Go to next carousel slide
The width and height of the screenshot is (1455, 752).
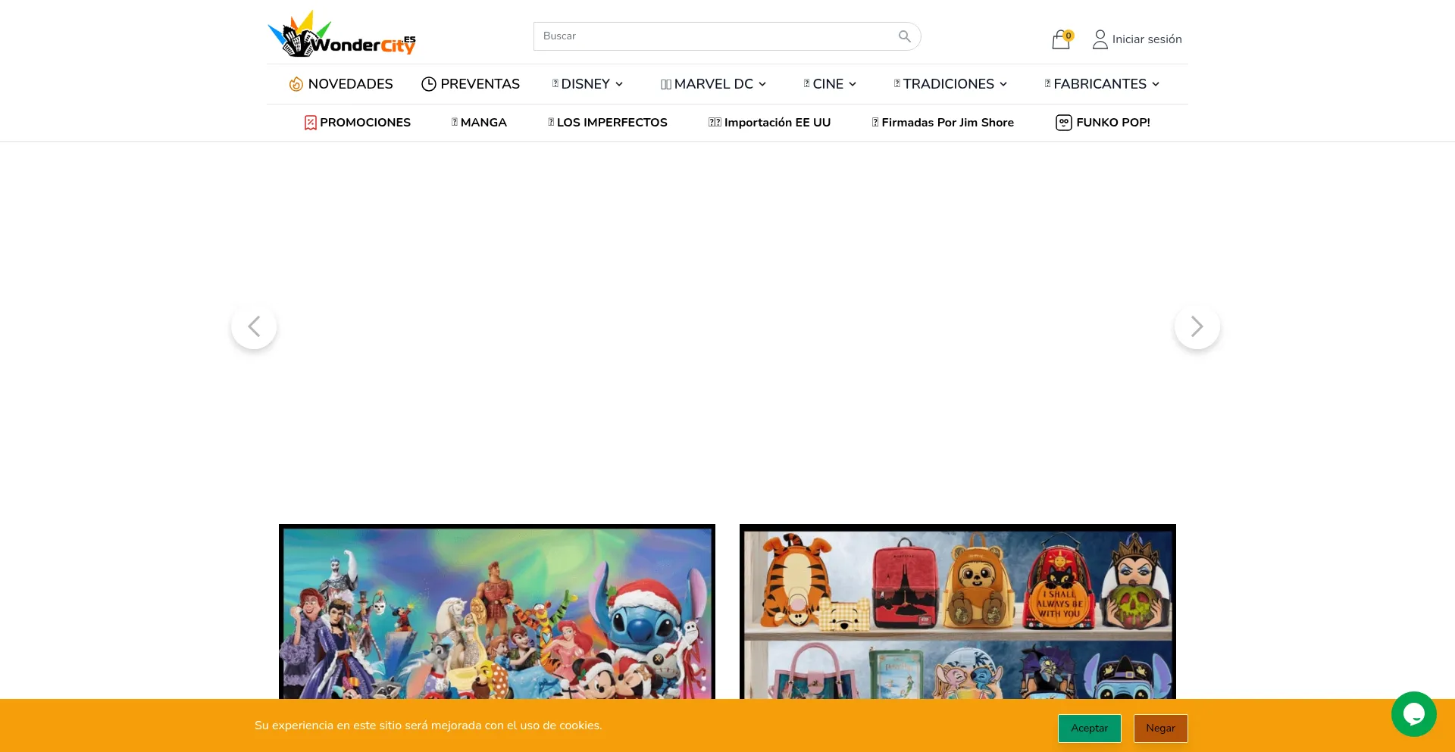click(x=1197, y=326)
